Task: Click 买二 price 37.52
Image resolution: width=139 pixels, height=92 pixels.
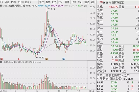Action: coord(114,32)
